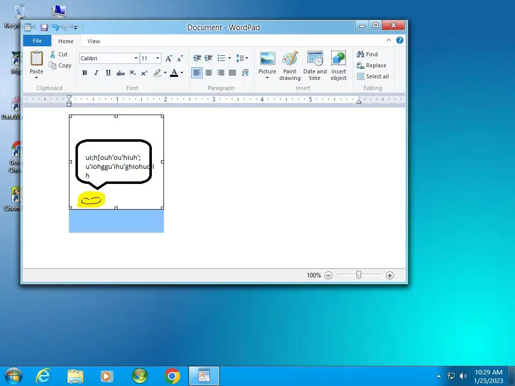Center align text
515x386 pixels.
pyautogui.click(x=209, y=73)
